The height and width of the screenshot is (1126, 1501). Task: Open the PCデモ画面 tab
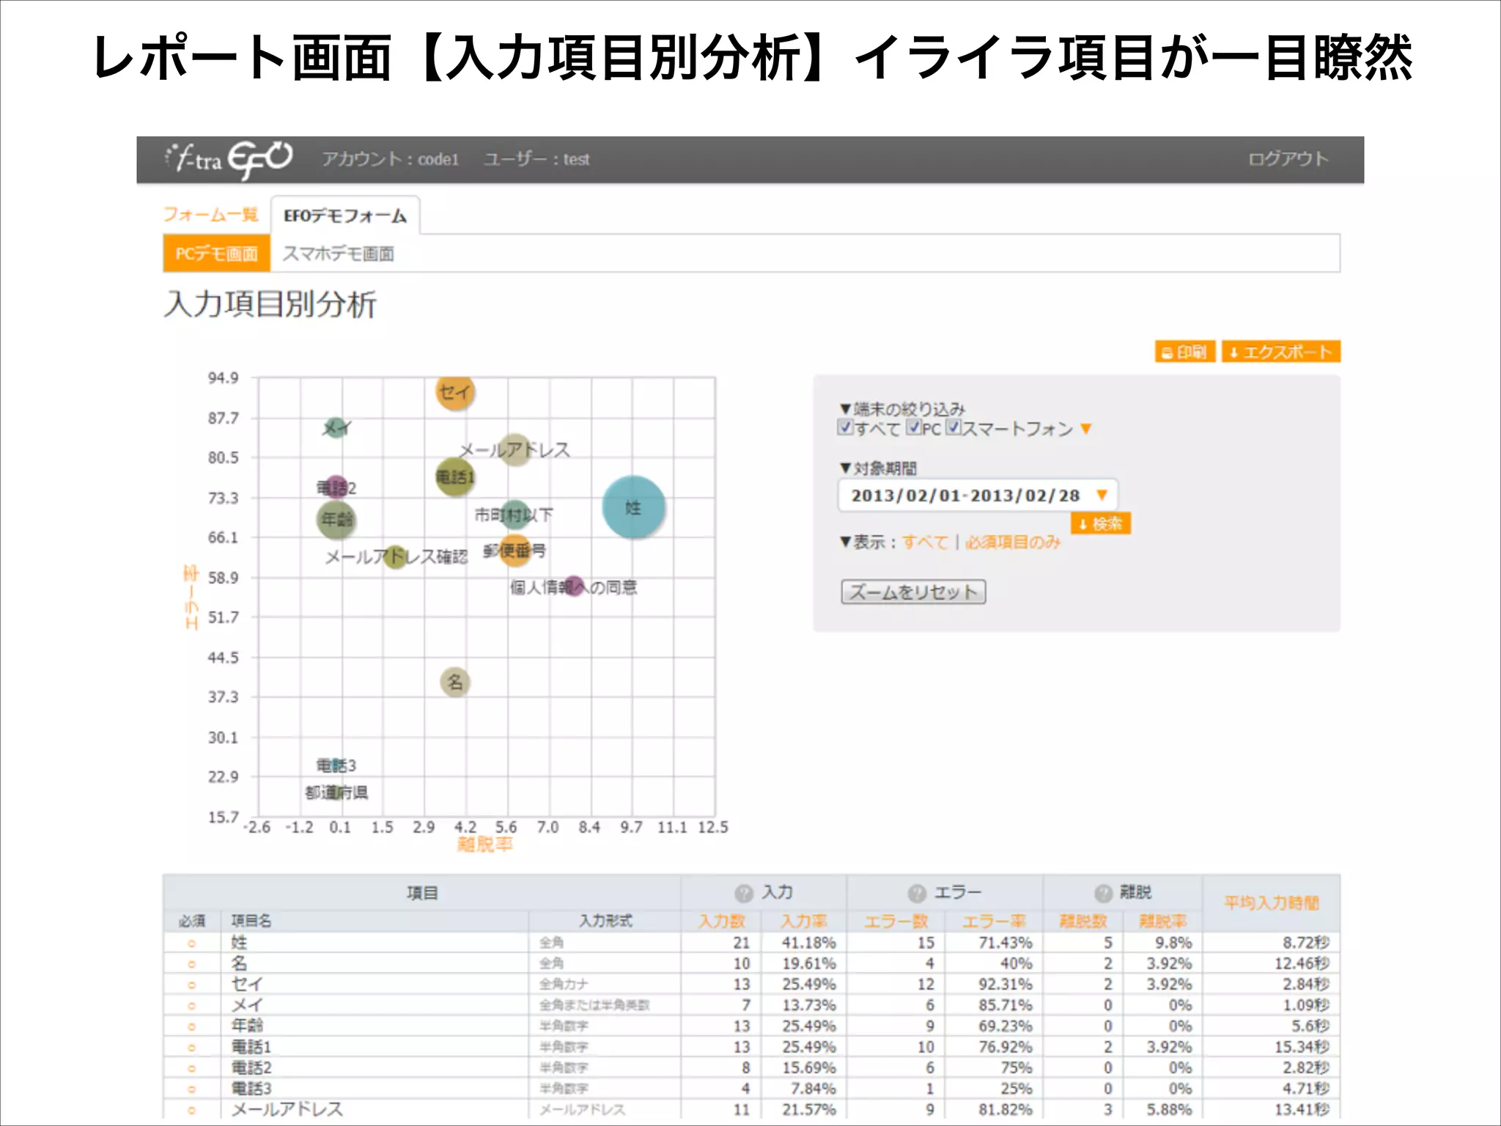pos(217,254)
